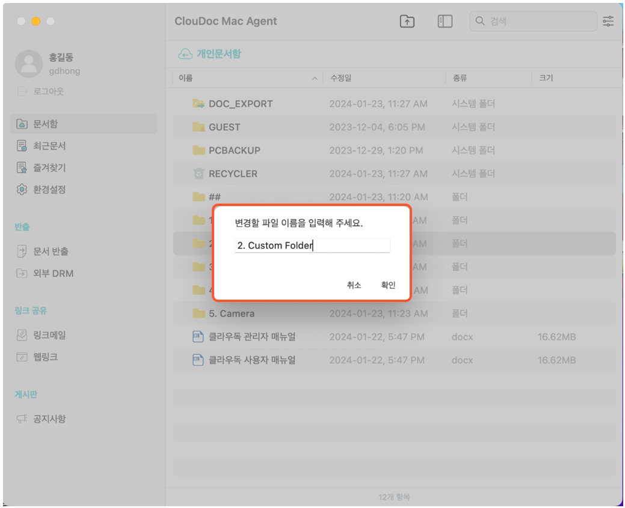Click the 12개 항목 status text

(394, 497)
